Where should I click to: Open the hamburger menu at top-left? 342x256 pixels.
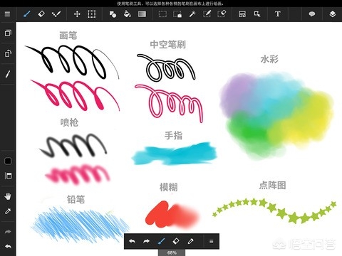pos(7,14)
